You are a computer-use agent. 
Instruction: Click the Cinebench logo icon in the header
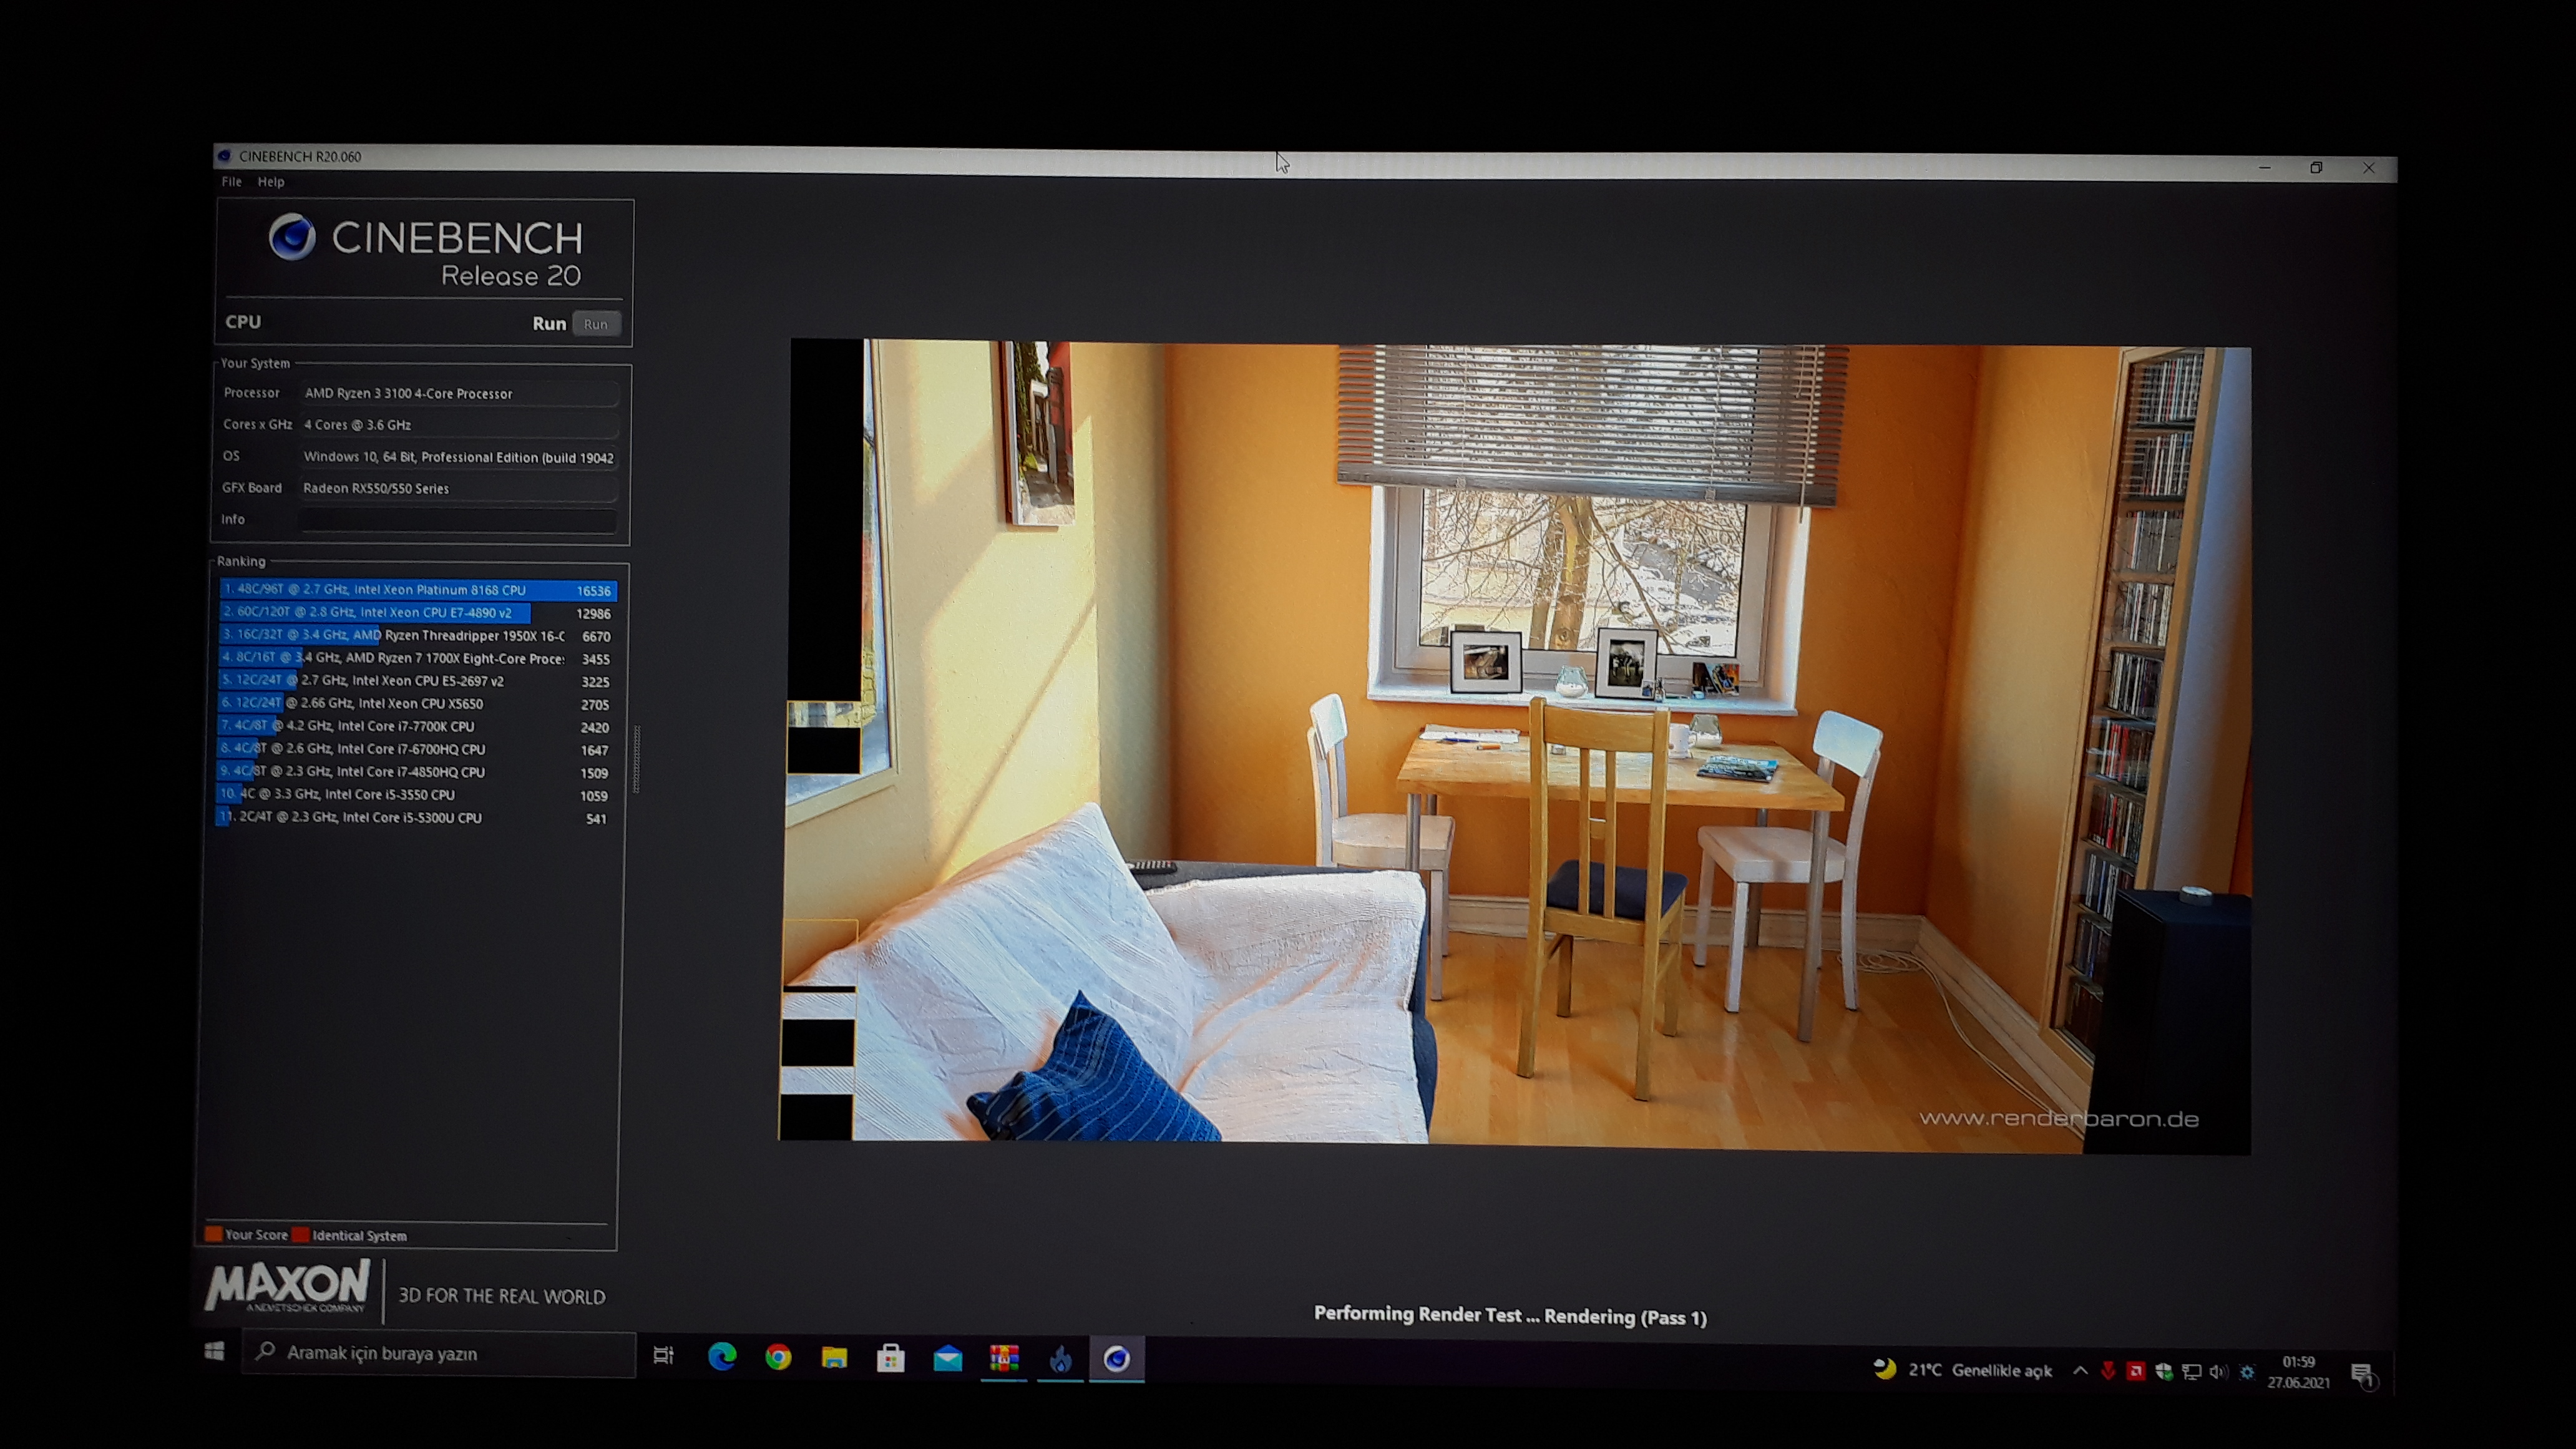292,238
